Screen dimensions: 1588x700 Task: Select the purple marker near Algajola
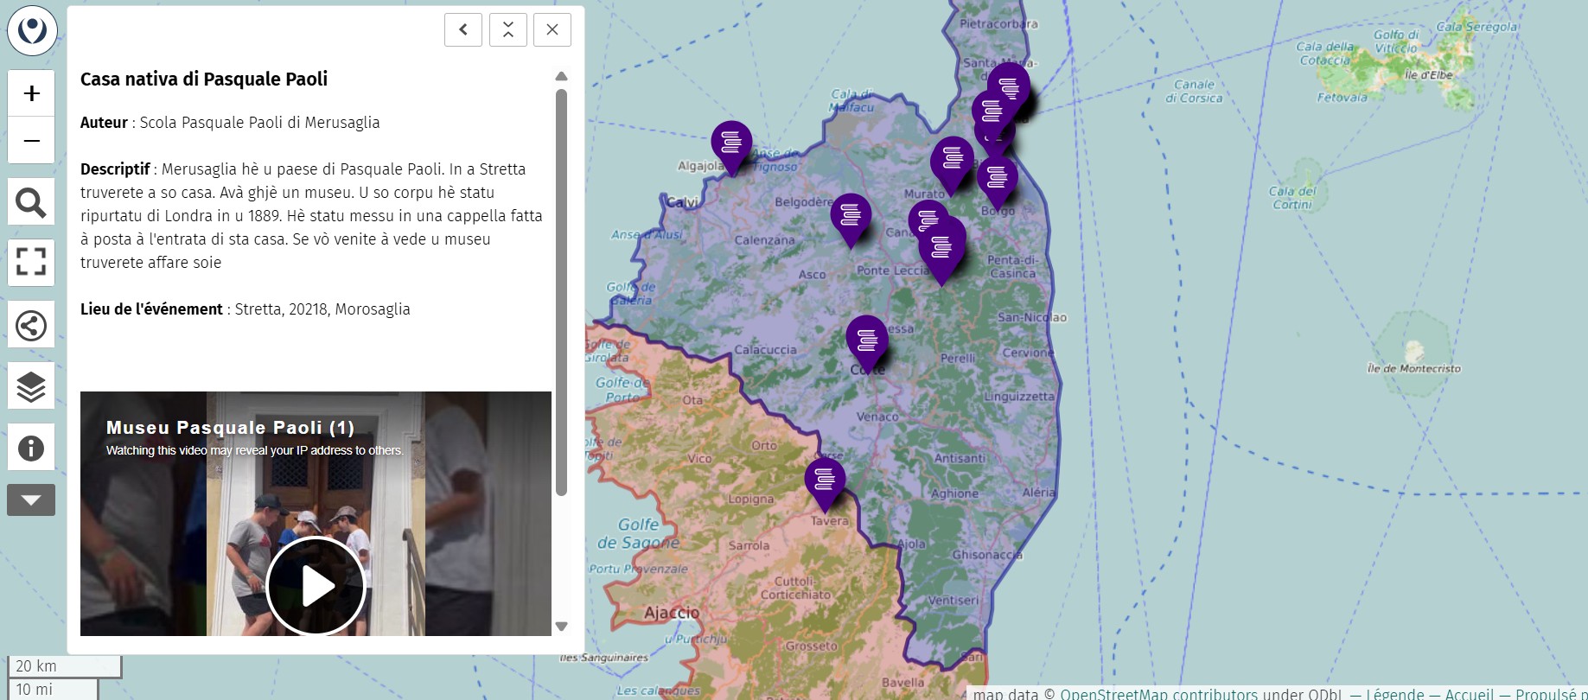click(x=731, y=143)
